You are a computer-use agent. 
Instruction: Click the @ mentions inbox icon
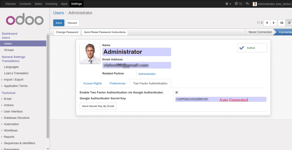point(238,4)
